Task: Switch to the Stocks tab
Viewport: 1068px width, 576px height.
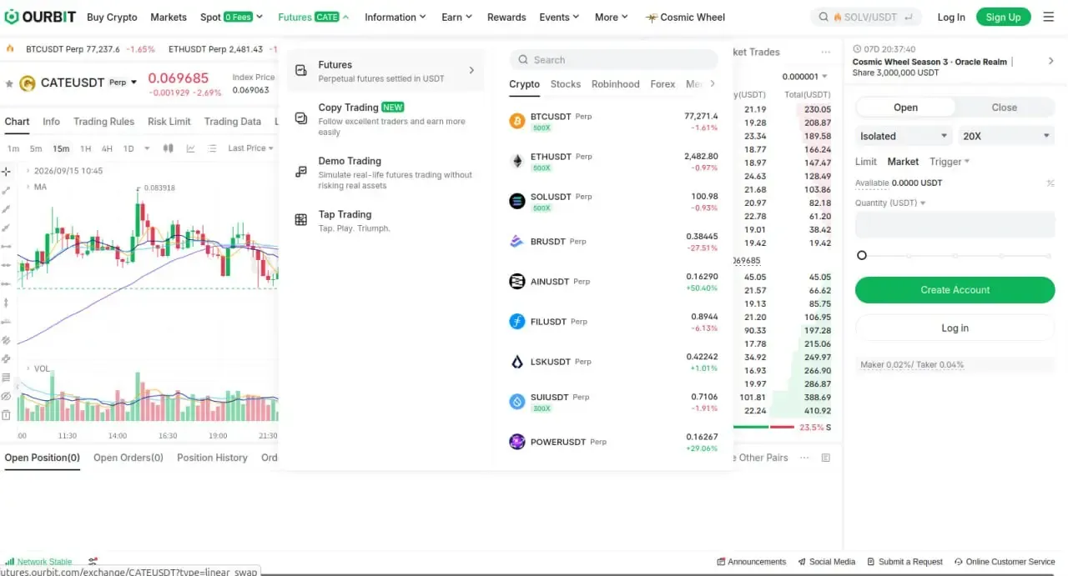Action: [566, 84]
